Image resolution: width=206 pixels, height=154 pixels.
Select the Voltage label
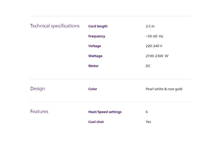coord(95,46)
